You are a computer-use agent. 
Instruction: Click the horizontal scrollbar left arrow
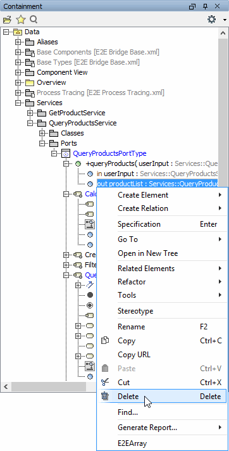pos(6,386)
